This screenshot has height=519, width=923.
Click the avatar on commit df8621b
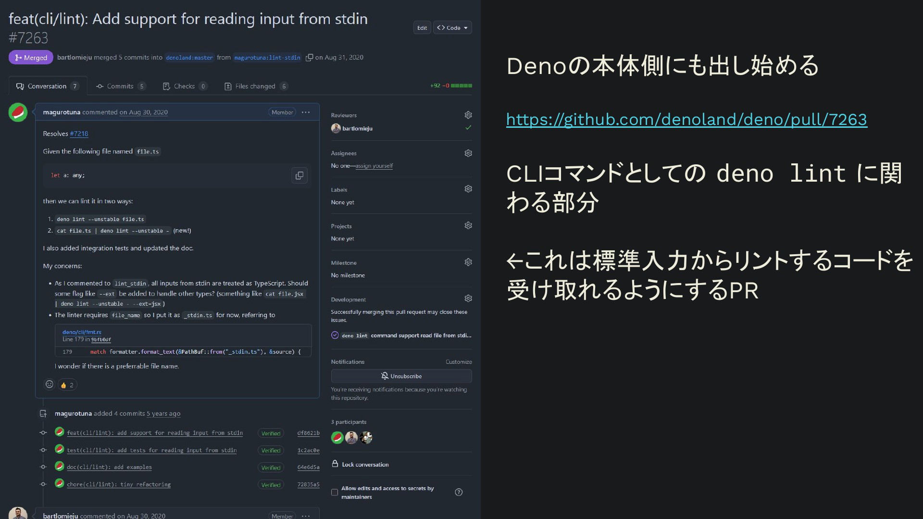coord(60,432)
